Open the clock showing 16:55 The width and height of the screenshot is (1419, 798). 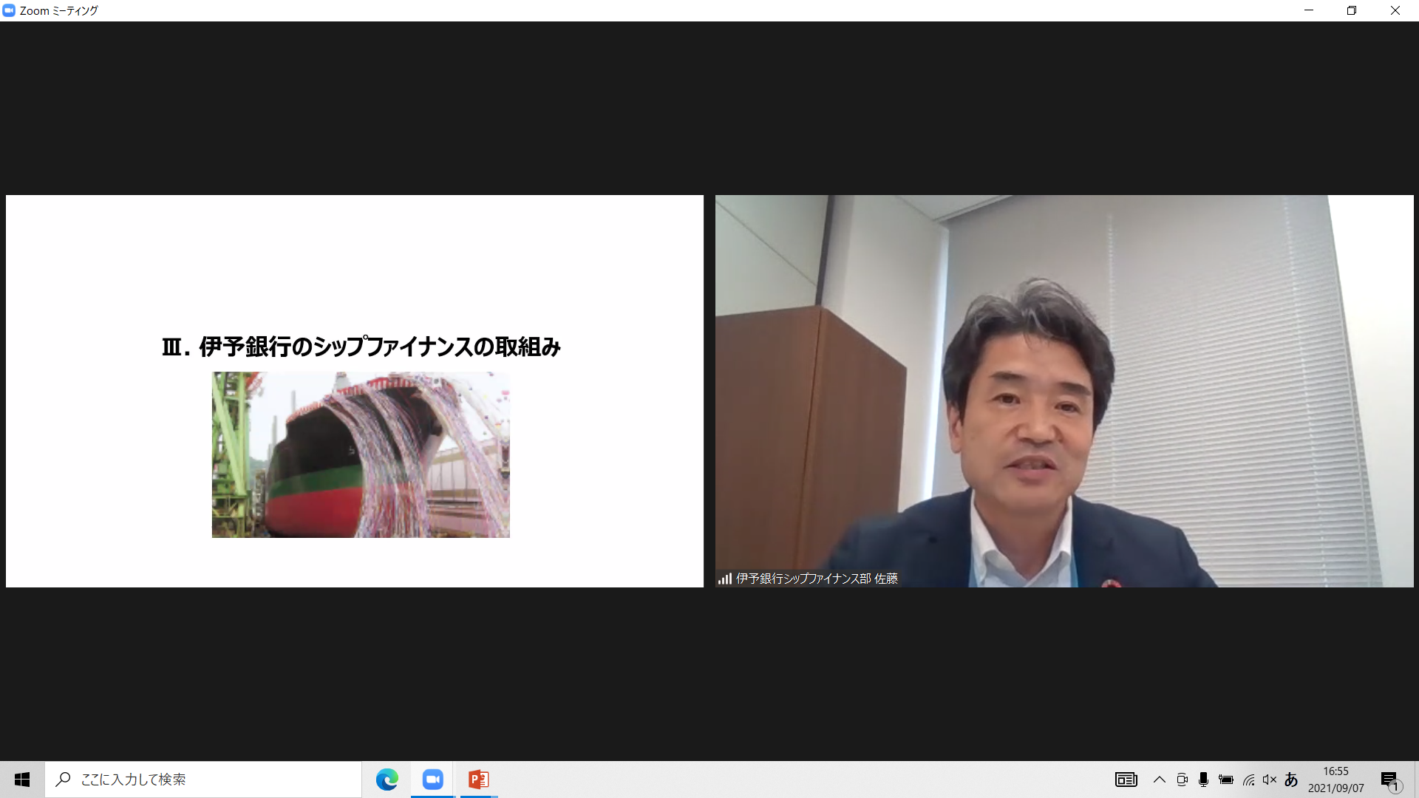[x=1336, y=780]
